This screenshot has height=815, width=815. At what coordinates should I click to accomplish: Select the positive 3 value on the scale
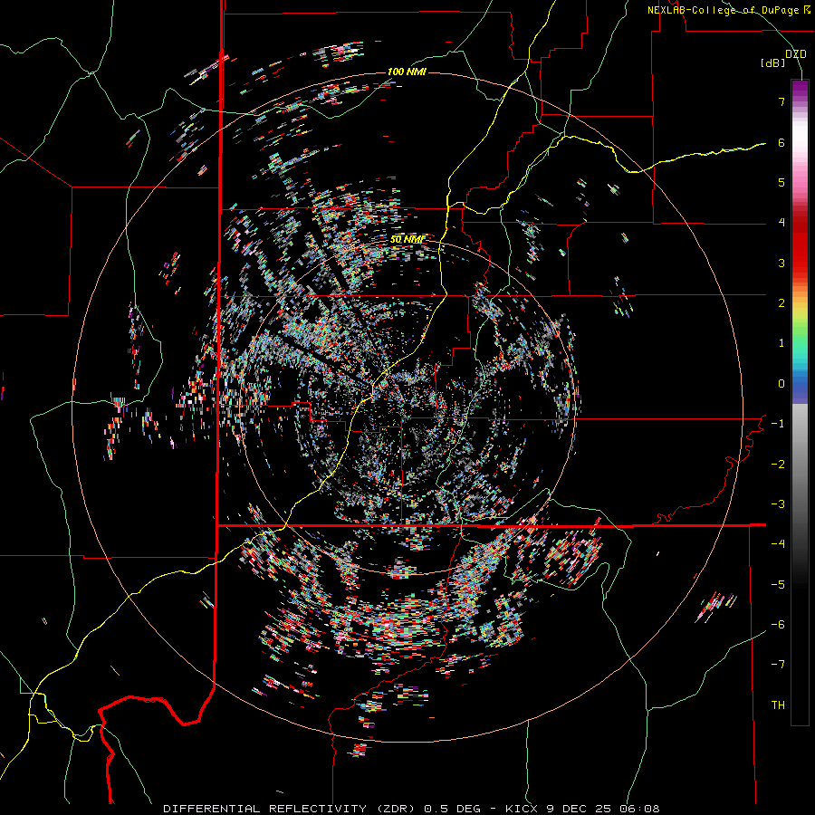pyautogui.click(x=781, y=263)
